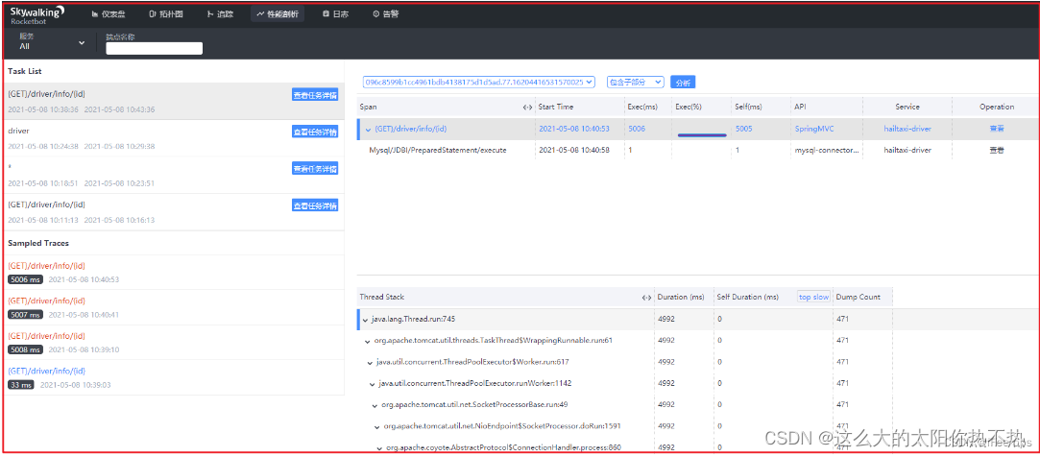1040x457 pixels.
Task: Click 查看 for the SpringMVC span
Action: pos(996,130)
